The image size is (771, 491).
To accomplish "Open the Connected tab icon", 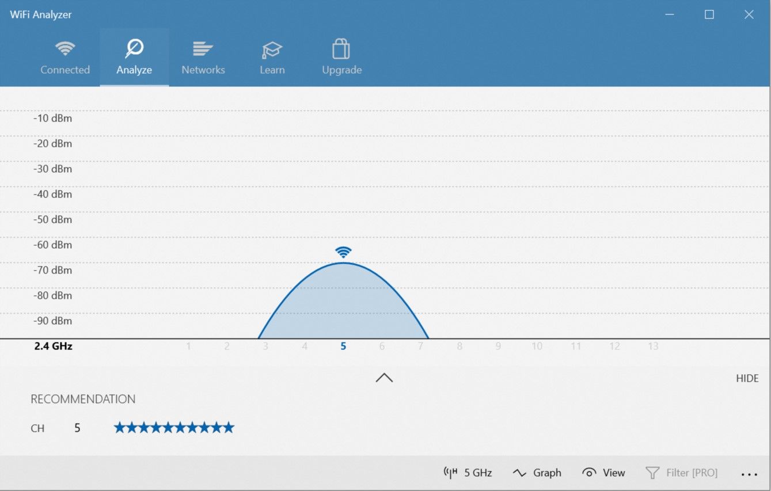I will click(x=65, y=49).
